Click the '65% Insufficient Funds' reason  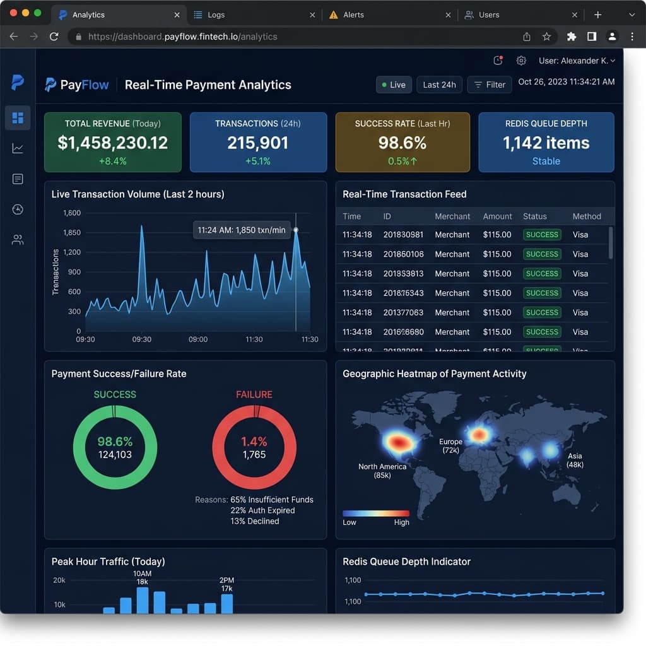[272, 500]
